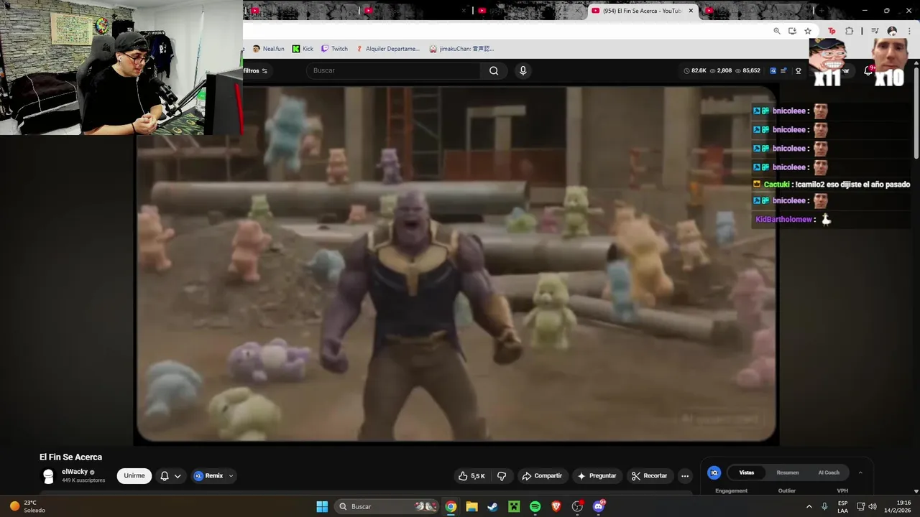Close the El Fin Se Acerca tab

tap(691, 11)
